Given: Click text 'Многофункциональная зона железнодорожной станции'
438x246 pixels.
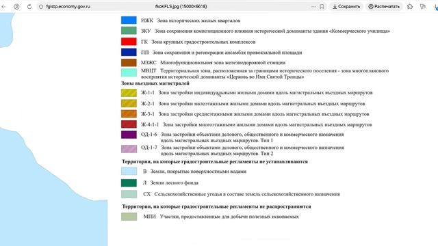Looking at the screenshot, I should click(223, 62).
